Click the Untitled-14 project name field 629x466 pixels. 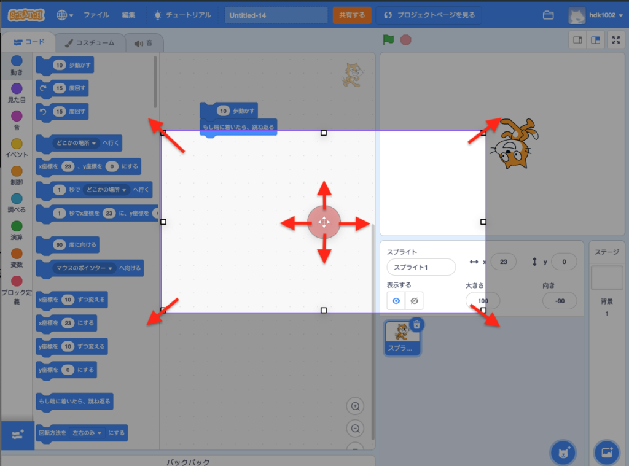276,15
